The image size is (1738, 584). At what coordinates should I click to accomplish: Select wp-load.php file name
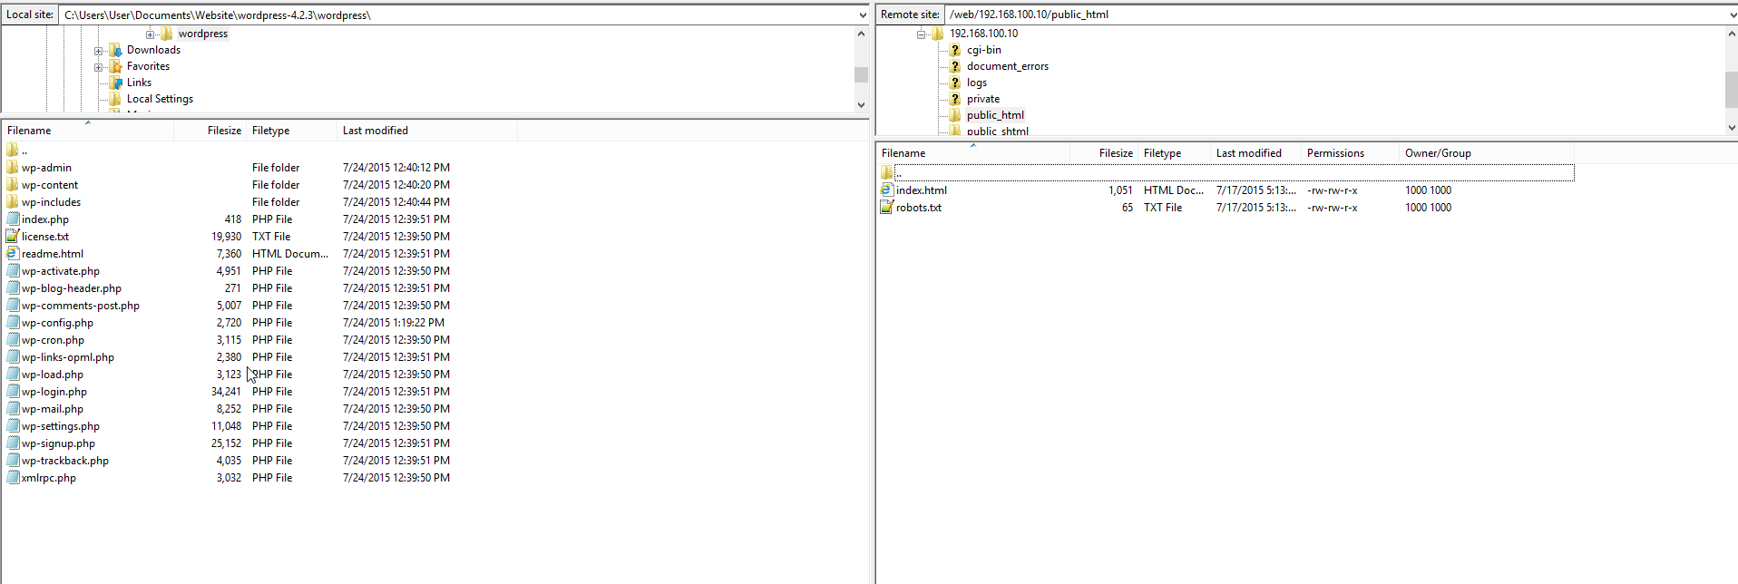tap(53, 375)
